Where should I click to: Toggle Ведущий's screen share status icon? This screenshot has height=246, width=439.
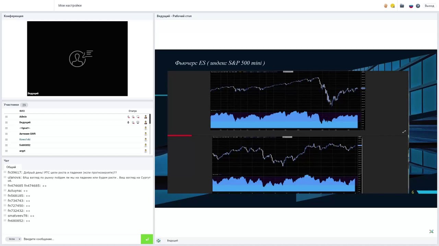tap(138, 122)
